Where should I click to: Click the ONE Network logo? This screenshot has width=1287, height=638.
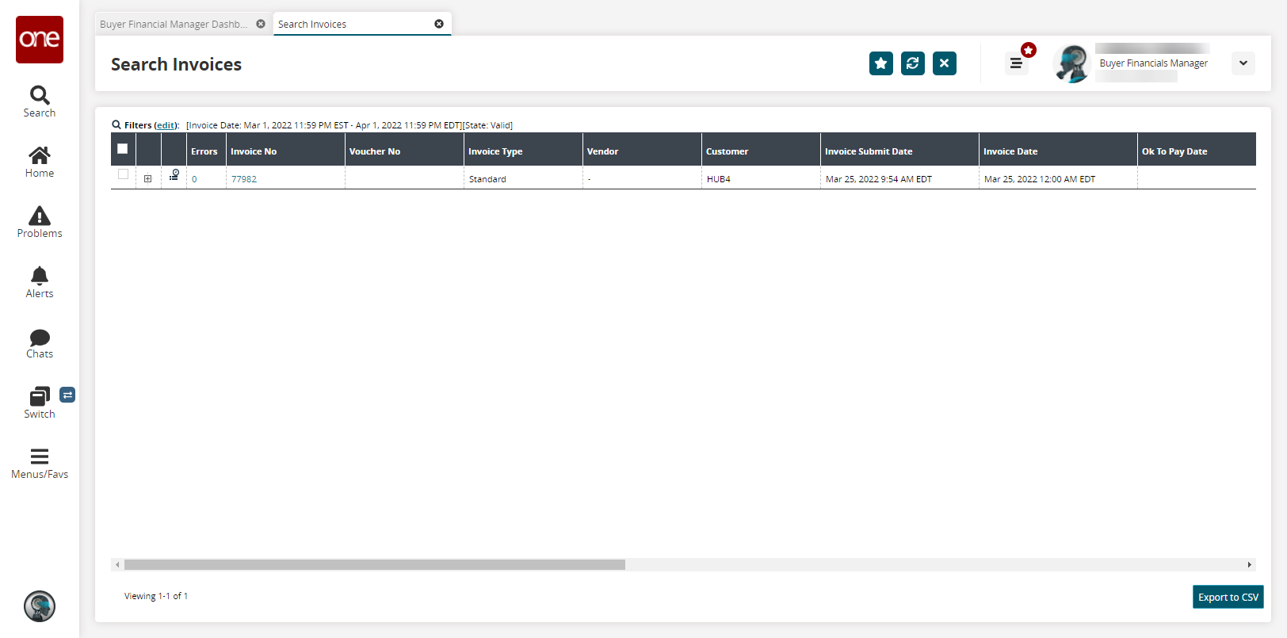[x=40, y=40]
